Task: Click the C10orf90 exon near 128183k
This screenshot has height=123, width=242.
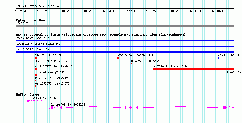Action: coord(224,108)
